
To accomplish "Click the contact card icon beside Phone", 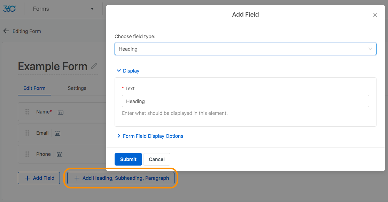I will [x=60, y=154].
